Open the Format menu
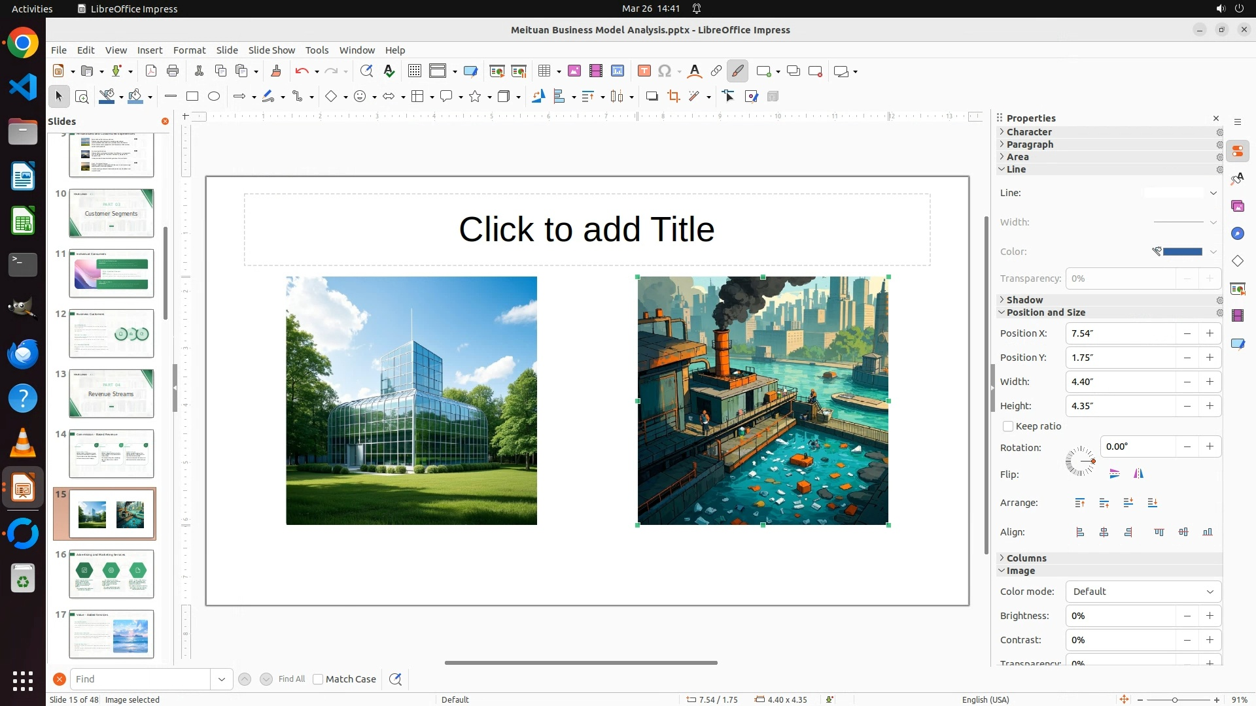Viewport: 1256px width, 706px height. (x=189, y=50)
